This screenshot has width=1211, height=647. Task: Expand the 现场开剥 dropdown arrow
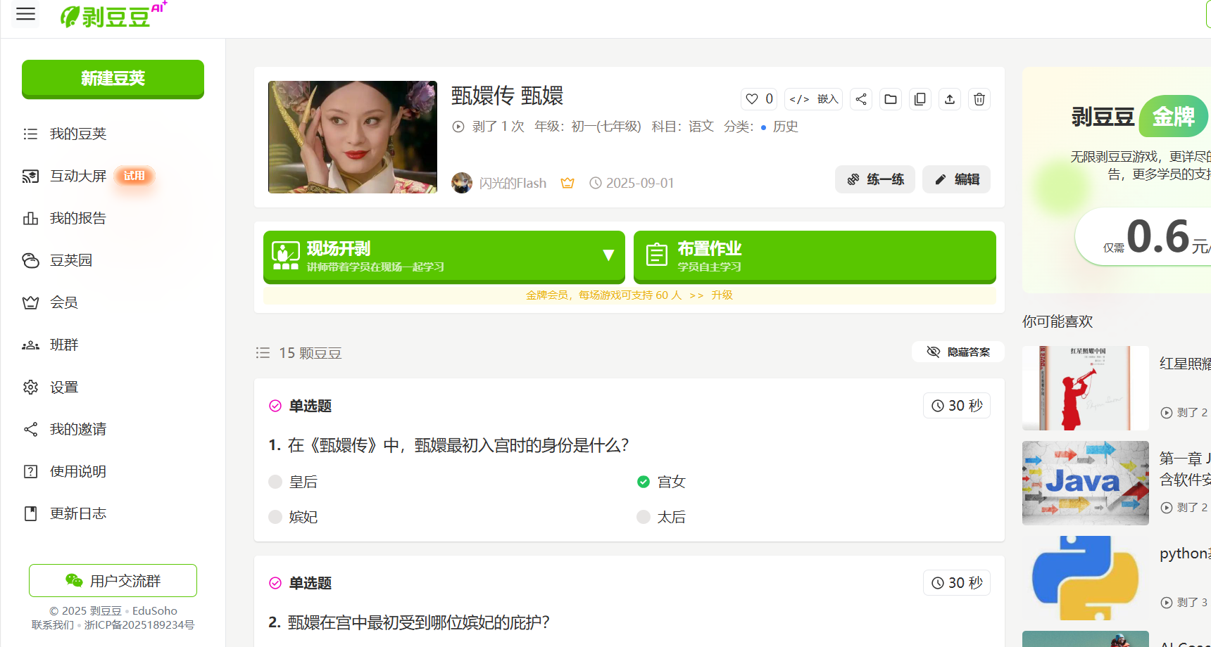(609, 255)
